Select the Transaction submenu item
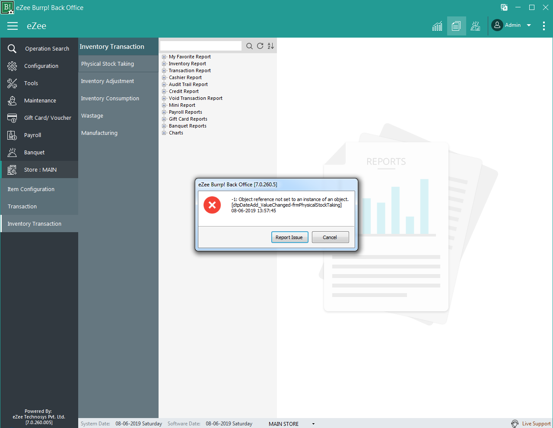553x428 pixels. click(39, 206)
